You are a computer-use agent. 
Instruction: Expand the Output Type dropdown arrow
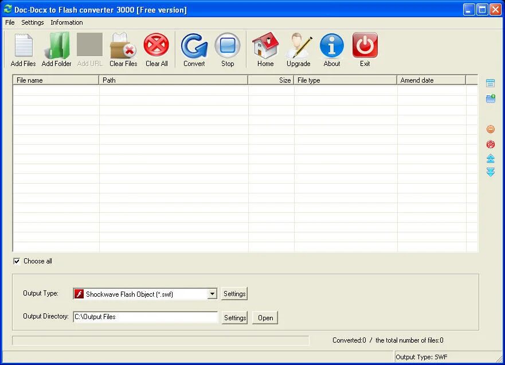pyautogui.click(x=212, y=294)
